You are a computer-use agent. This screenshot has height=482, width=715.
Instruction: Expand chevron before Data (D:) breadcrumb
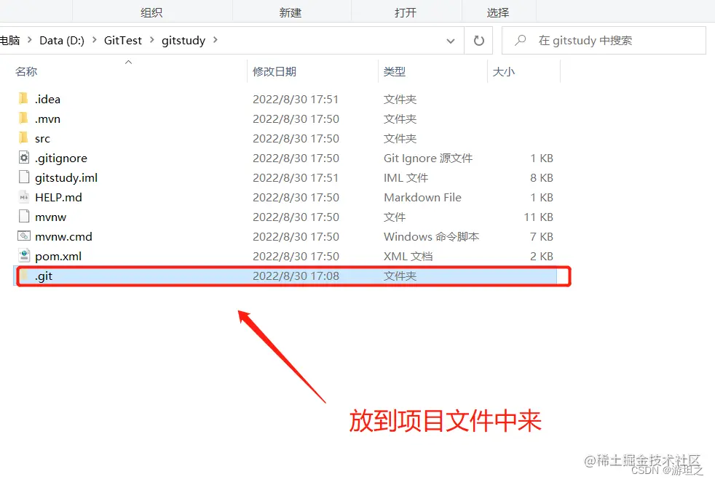pos(30,40)
